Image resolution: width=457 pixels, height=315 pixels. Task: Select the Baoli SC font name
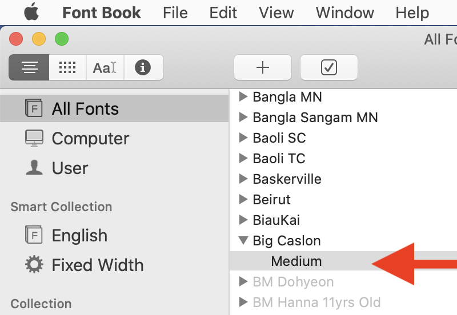click(x=279, y=138)
